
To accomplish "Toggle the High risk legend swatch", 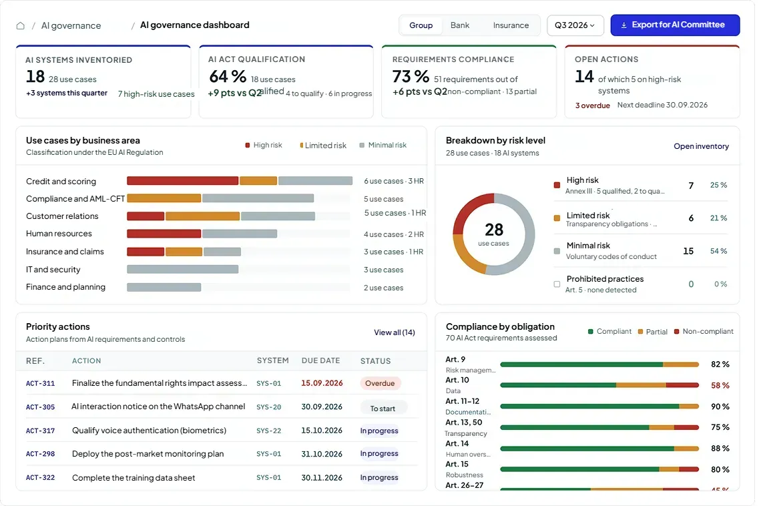I will (248, 146).
